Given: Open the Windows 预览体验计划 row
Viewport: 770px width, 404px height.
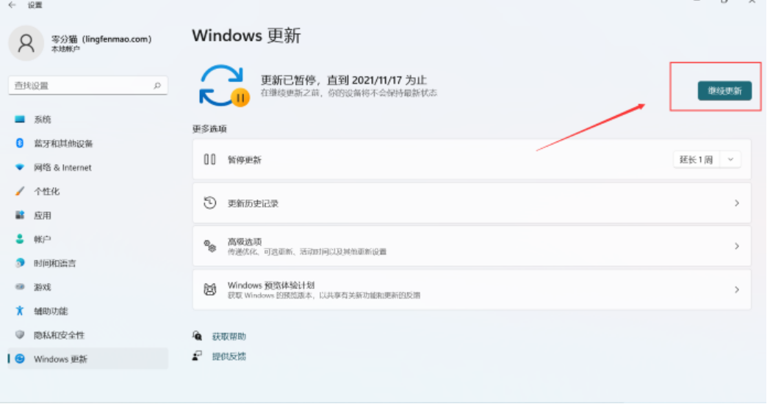Looking at the screenshot, I should (x=472, y=290).
